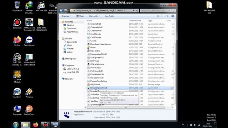Select the PhaseCheck configuration file

(95, 68)
